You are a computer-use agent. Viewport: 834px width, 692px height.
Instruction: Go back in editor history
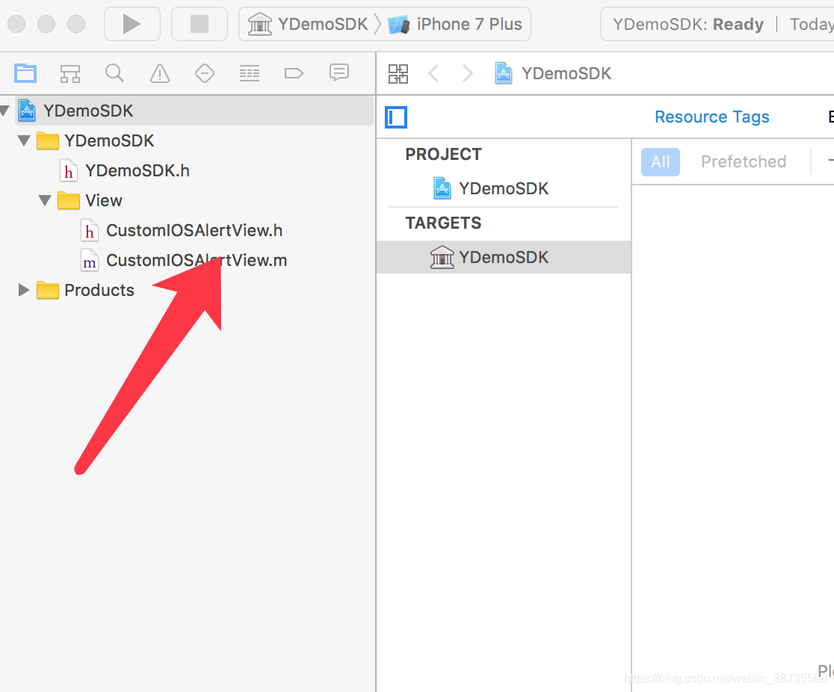click(x=433, y=73)
